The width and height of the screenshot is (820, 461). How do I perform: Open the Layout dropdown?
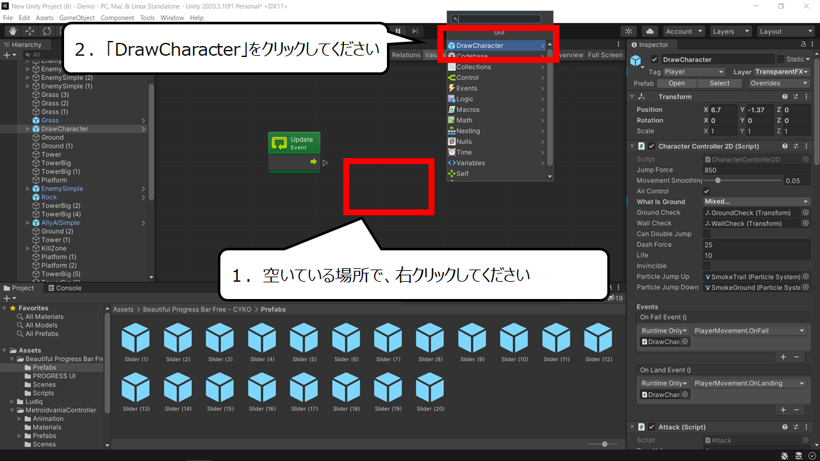click(785, 31)
